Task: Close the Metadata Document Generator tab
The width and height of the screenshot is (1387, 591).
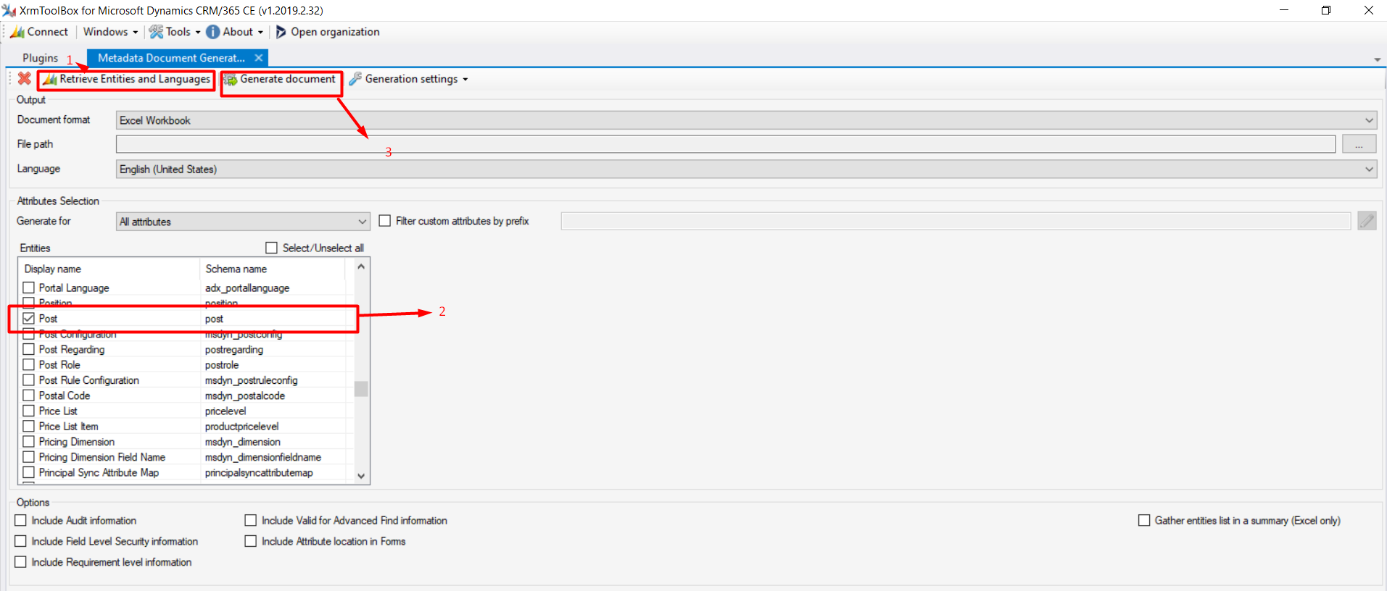Action: point(259,58)
